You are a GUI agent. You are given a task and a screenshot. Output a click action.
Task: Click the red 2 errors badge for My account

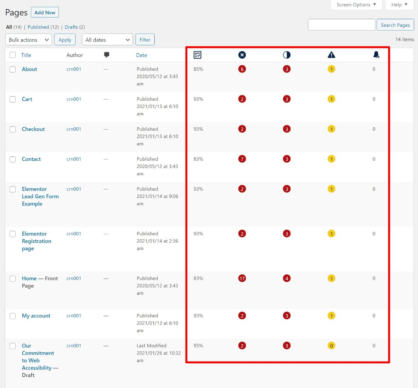tap(242, 316)
